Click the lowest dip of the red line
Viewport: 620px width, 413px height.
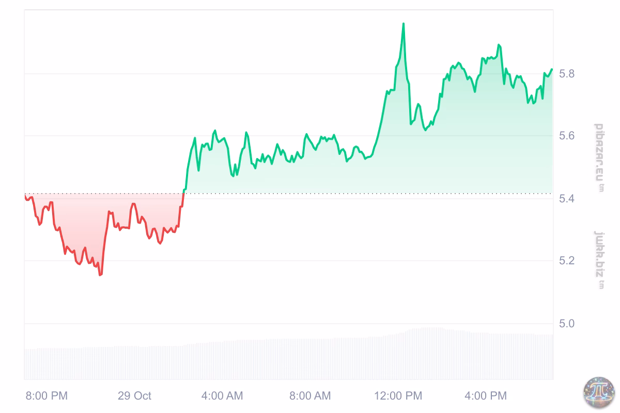point(100,275)
